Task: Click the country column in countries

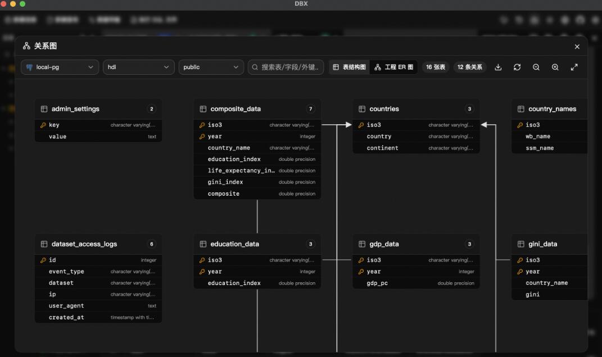Action: [416, 137]
